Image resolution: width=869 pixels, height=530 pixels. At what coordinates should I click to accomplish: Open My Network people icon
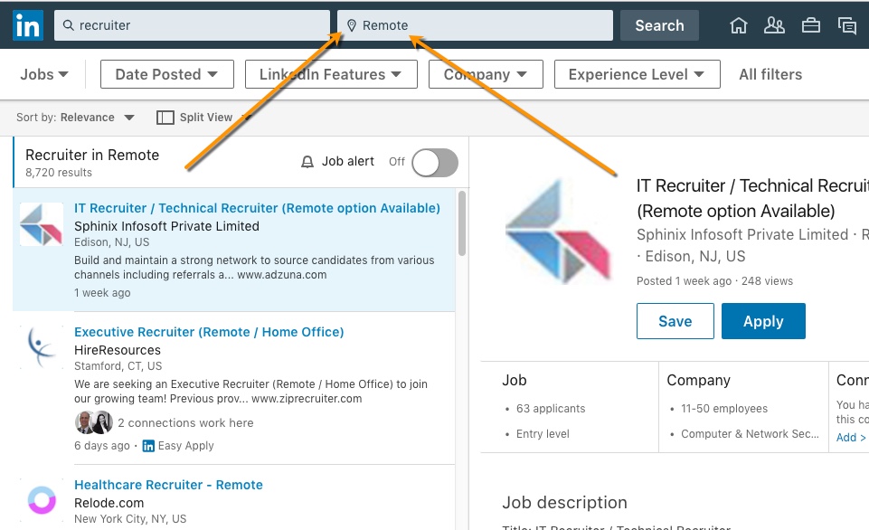click(x=774, y=25)
